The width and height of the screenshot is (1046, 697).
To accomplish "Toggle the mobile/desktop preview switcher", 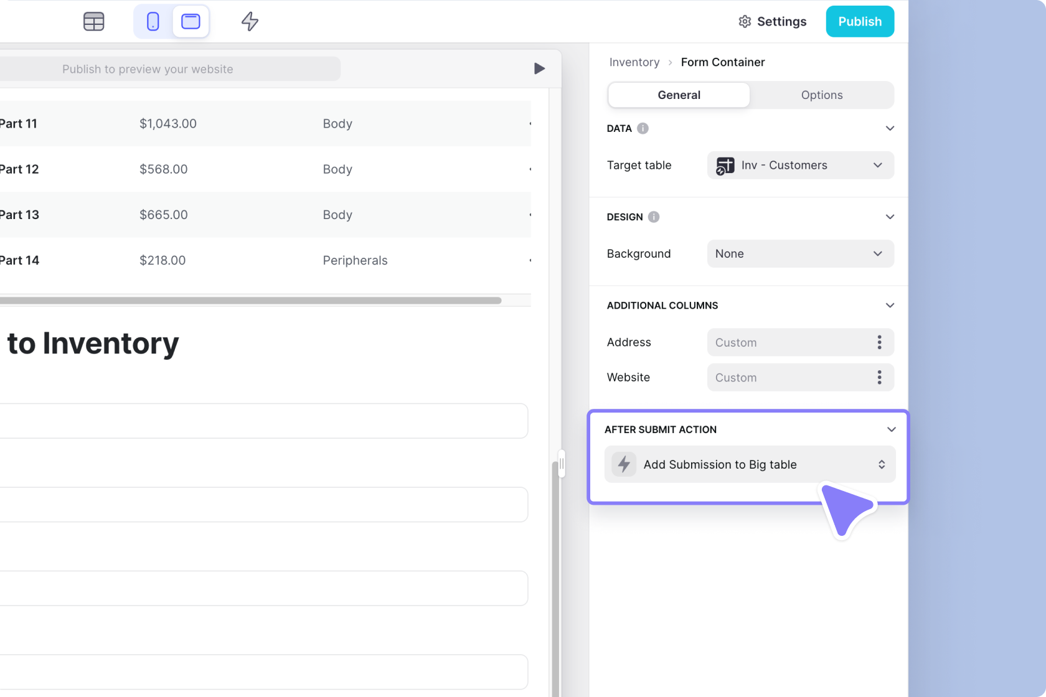I will [171, 21].
